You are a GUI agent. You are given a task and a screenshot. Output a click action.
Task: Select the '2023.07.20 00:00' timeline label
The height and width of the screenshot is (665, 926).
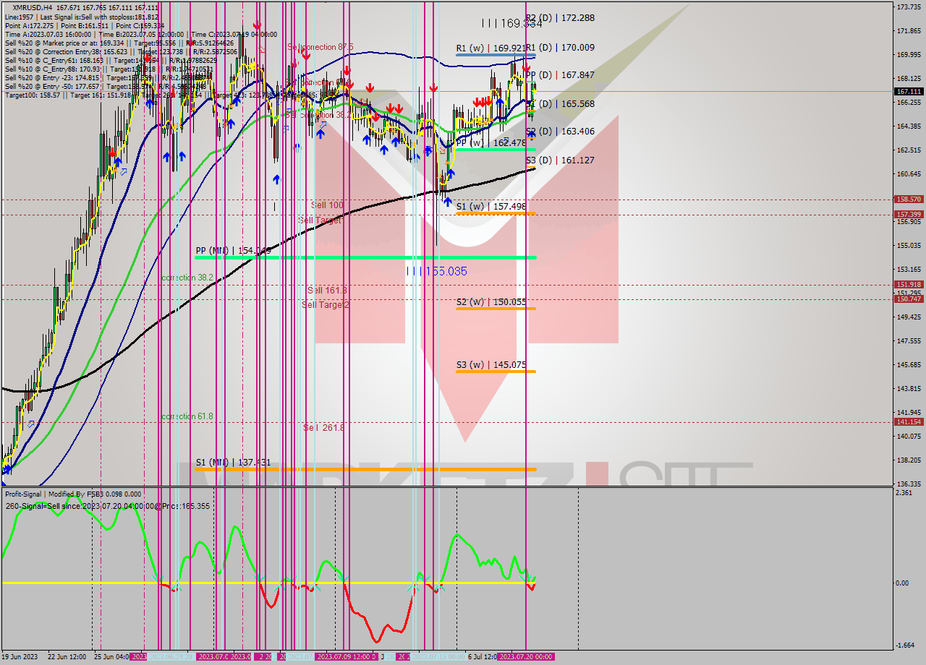click(x=524, y=656)
